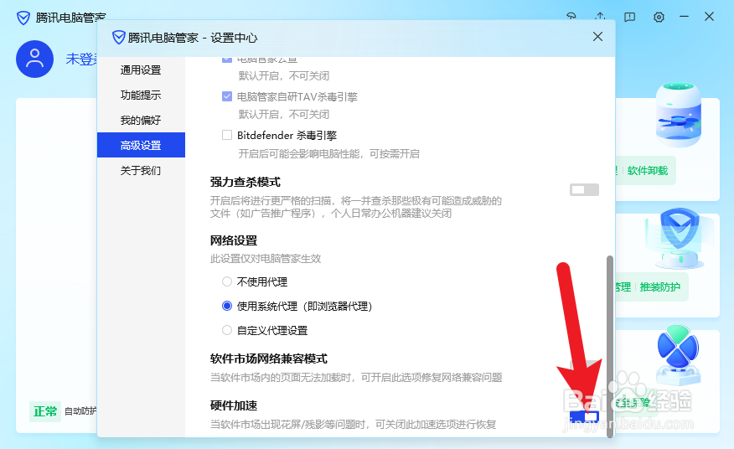This screenshot has width=734, height=449.
Task: Switch off the 硬件加速 toggle
Action: 584,416
